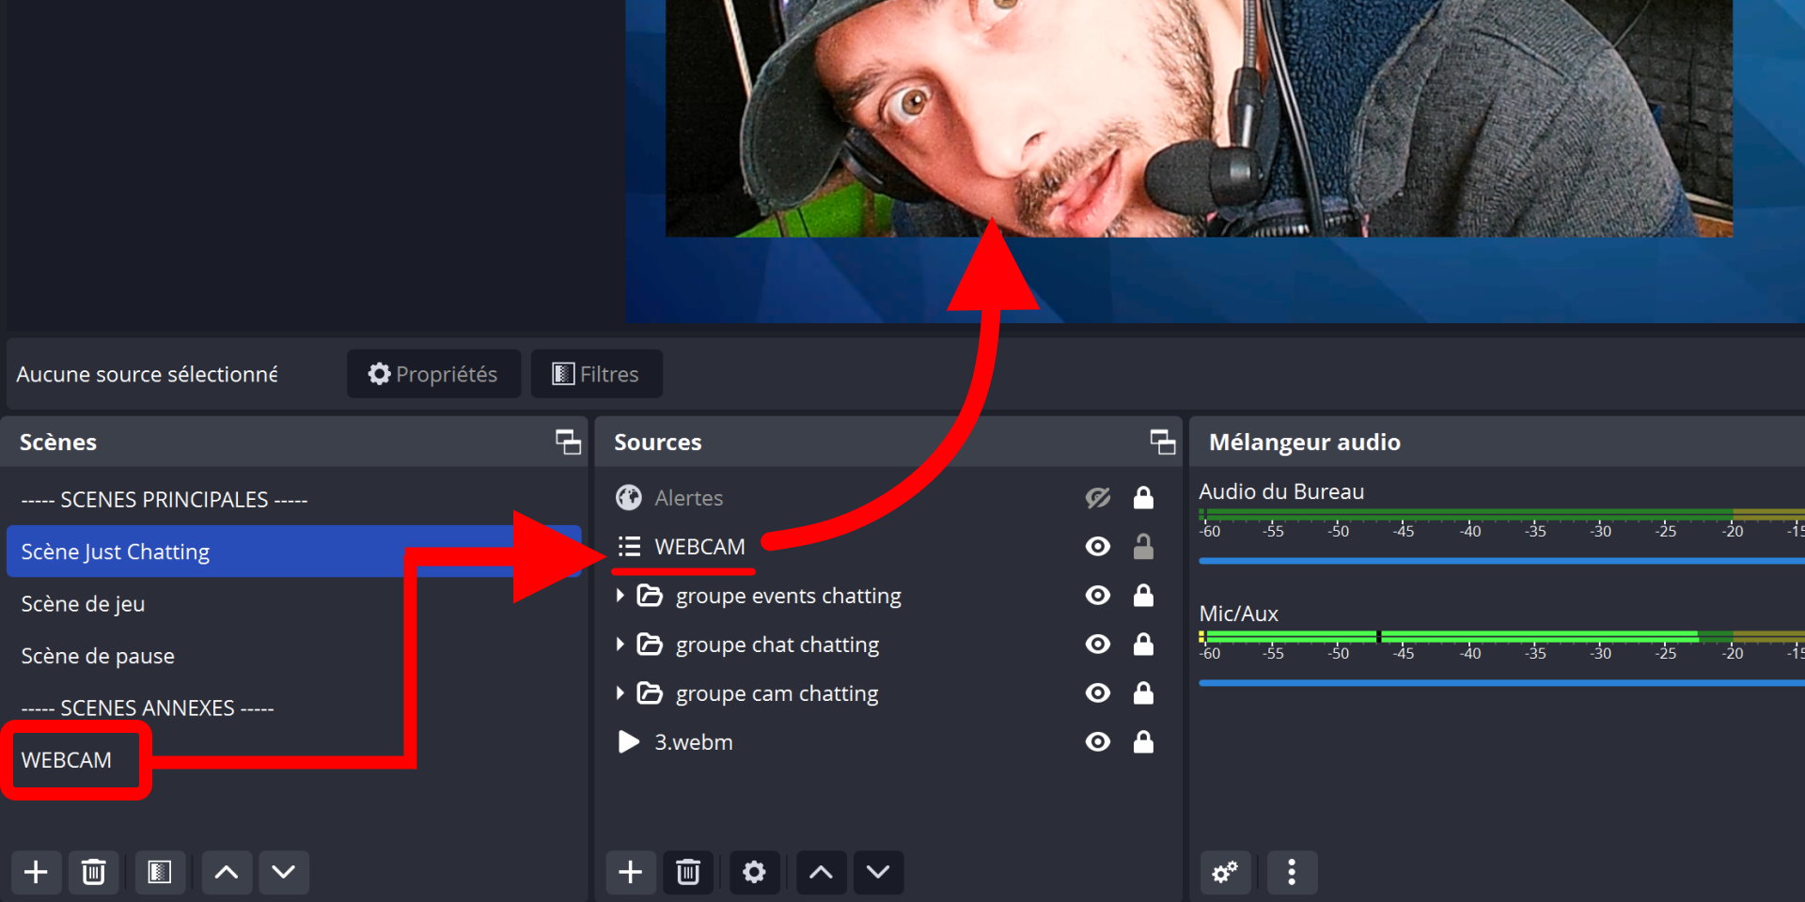Add a new source with the plus icon
The image size is (1805, 902).
pyautogui.click(x=630, y=872)
